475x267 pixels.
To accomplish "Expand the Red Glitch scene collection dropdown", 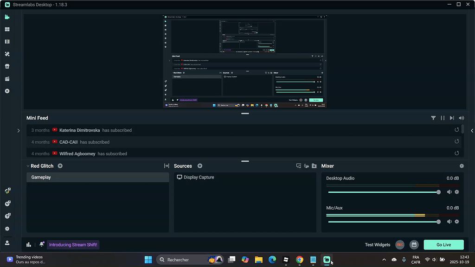I will [28, 166].
